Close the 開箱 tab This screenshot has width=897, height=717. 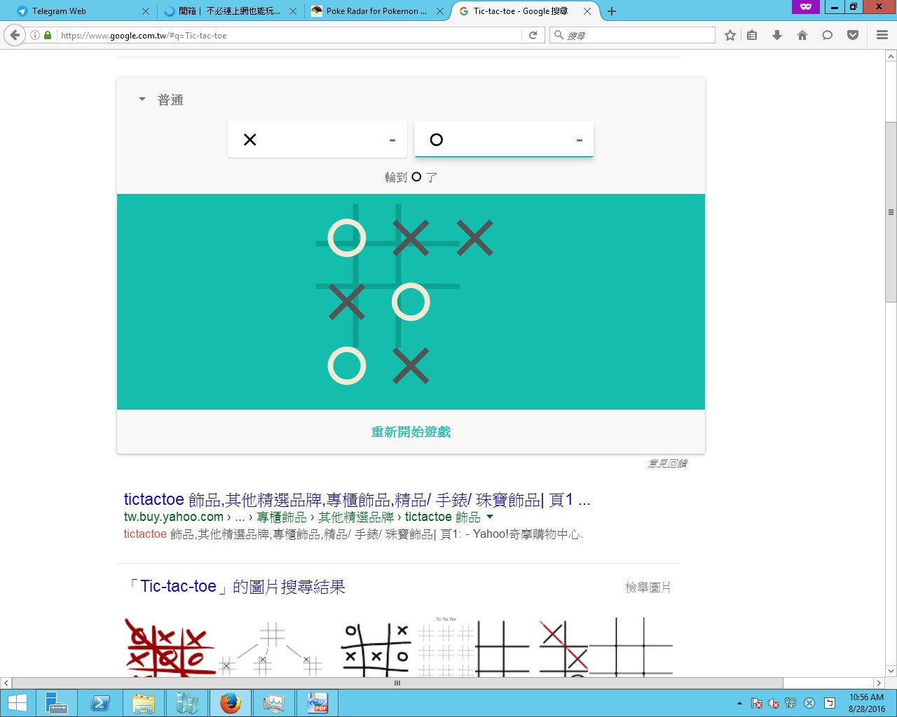(293, 11)
